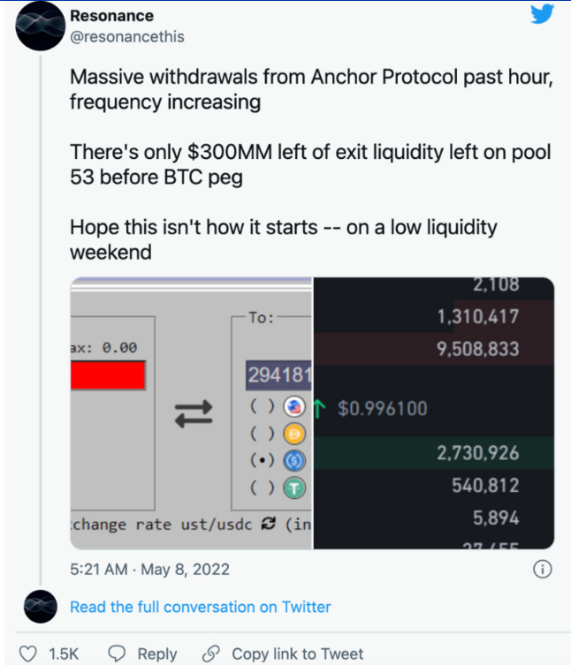Select the DAI coin radio option
Image resolution: width=571 pixels, height=665 pixels.
(x=262, y=434)
